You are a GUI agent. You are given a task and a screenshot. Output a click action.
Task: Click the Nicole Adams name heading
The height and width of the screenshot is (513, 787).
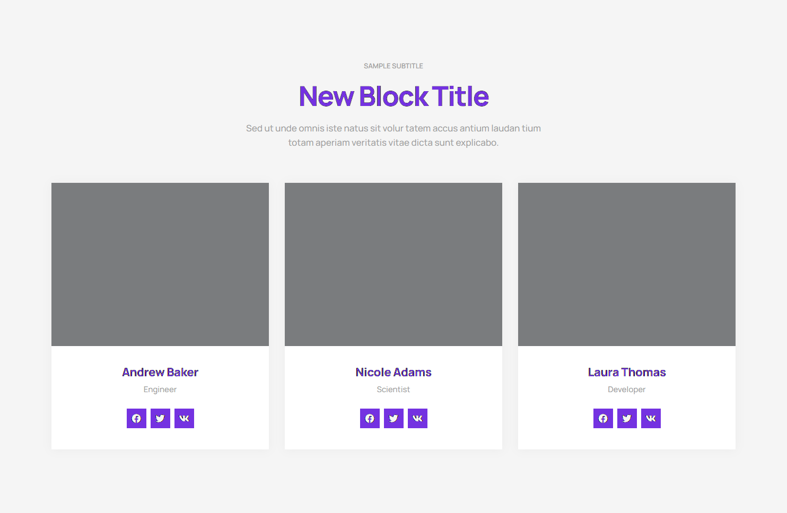click(x=393, y=372)
